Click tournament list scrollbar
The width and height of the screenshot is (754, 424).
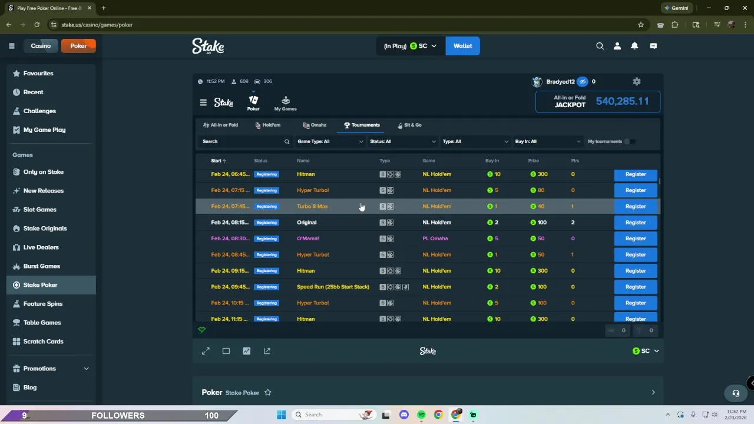point(660,181)
